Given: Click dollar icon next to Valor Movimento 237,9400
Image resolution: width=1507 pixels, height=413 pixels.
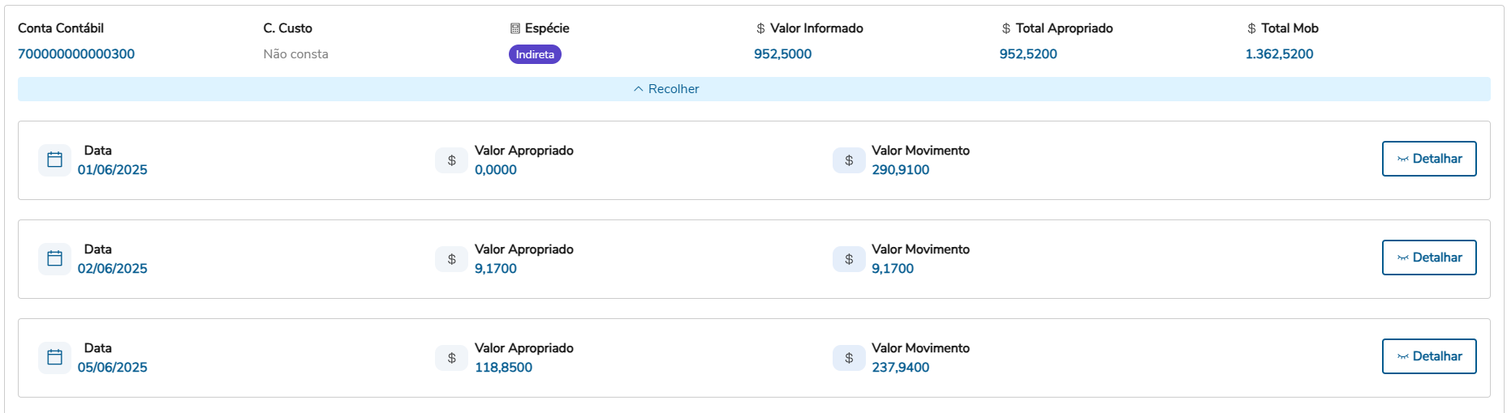Looking at the screenshot, I should tap(849, 358).
